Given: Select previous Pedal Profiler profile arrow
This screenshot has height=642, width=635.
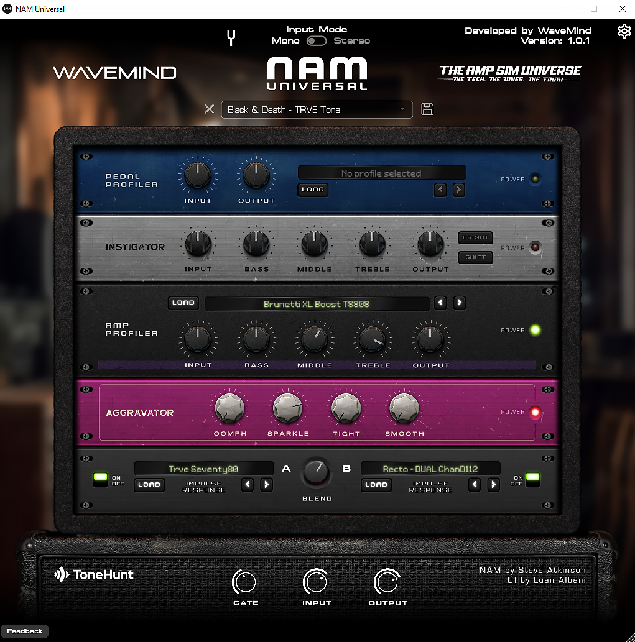Looking at the screenshot, I should click(x=440, y=190).
